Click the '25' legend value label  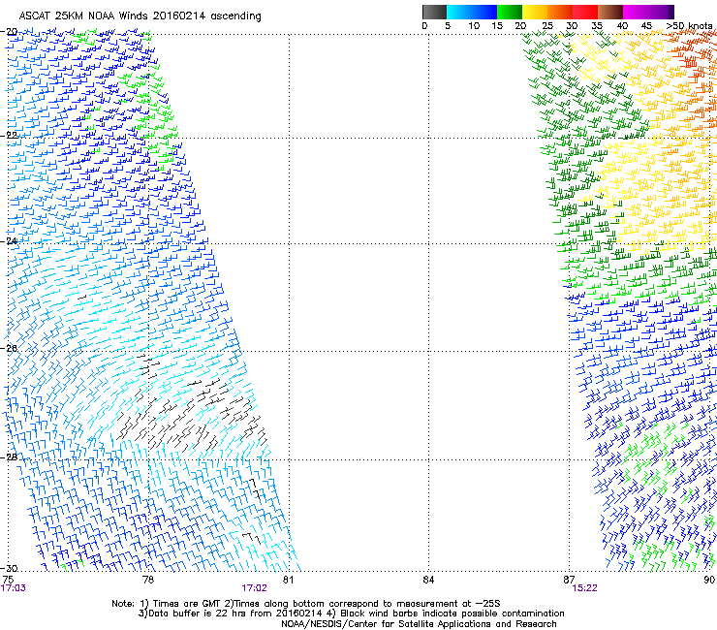click(547, 26)
